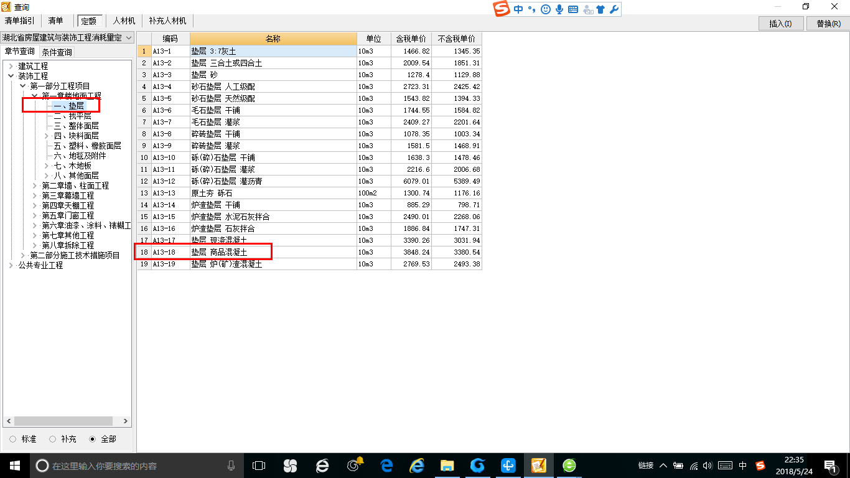Image resolution: width=850 pixels, height=478 pixels.
Task: Collapse 第一部分工程项目 node
Action: click(22, 86)
